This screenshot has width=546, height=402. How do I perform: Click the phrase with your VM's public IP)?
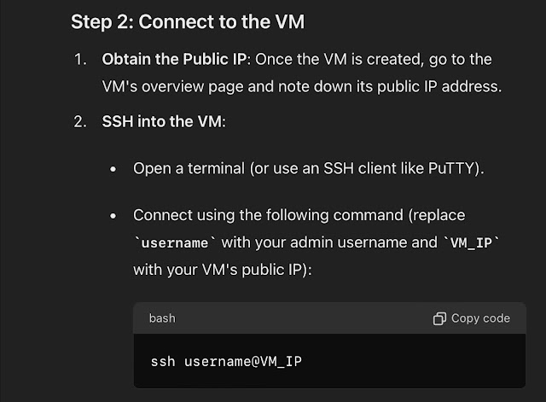tap(223, 270)
